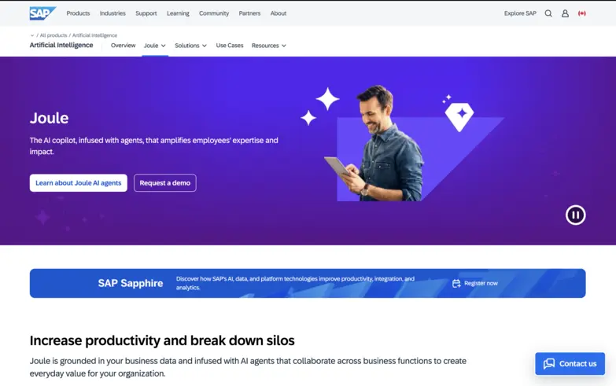
Task: Pause the hero banner animation
Action: 576,215
